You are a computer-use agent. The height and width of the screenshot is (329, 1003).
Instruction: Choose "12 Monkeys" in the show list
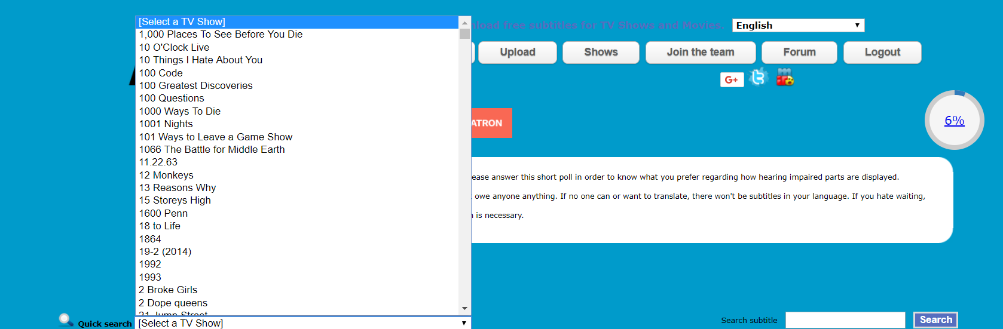[166, 176]
